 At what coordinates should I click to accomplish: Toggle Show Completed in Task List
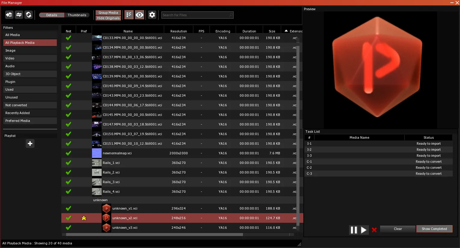(434, 229)
